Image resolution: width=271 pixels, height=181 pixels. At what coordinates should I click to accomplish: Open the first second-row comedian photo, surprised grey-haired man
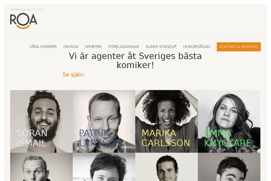click(x=41, y=167)
